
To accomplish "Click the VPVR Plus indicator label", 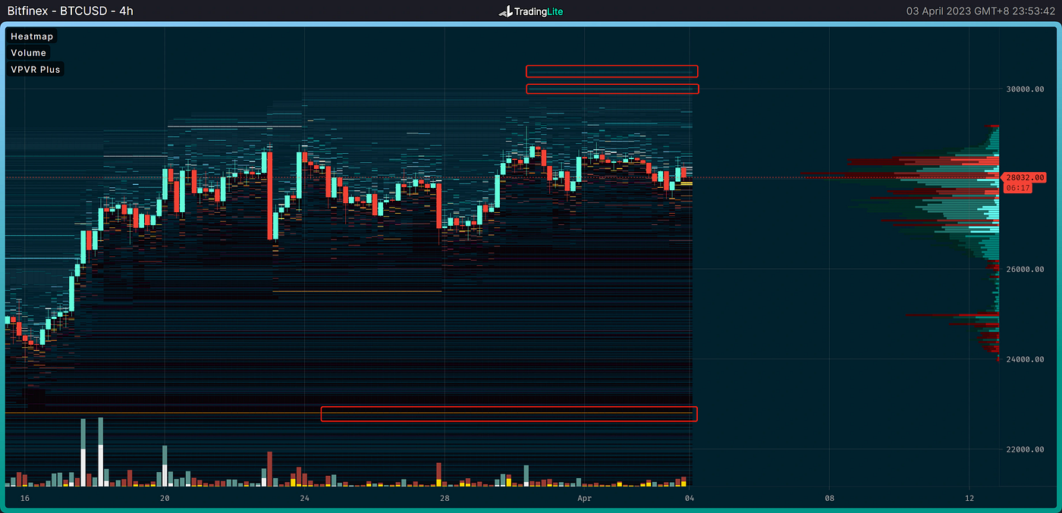I will click(35, 69).
